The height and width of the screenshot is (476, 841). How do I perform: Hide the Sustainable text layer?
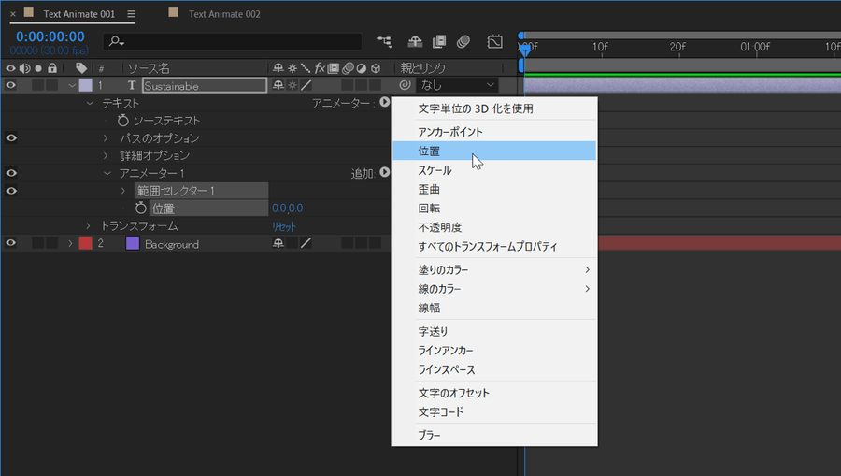(x=11, y=85)
